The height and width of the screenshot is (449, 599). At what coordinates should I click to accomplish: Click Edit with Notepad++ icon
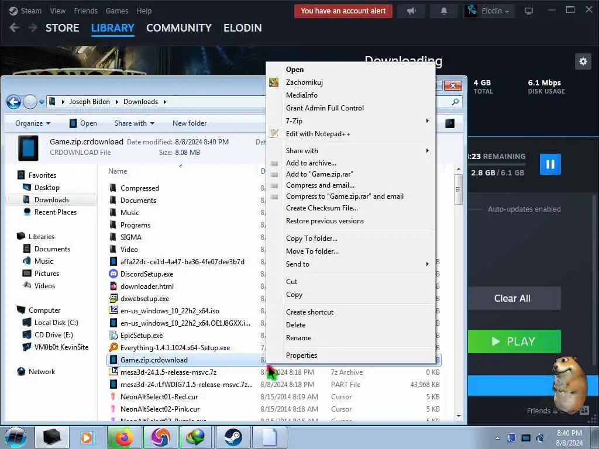point(274,133)
